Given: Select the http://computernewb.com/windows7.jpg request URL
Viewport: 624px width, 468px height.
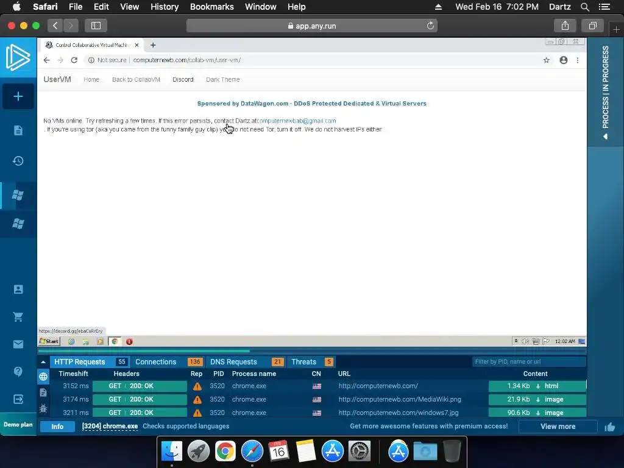Looking at the screenshot, I should [399, 413].
